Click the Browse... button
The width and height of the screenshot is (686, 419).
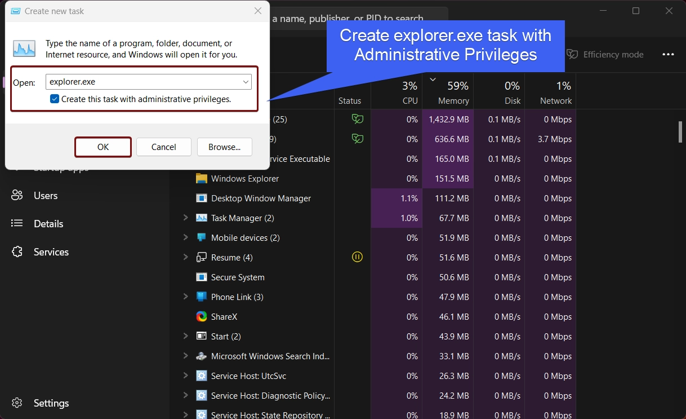point(224,147)
